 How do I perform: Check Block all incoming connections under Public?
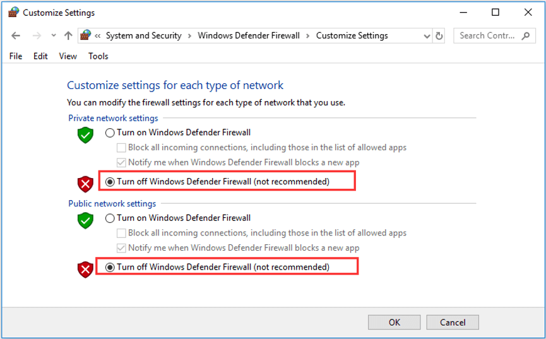pos(121,233)
